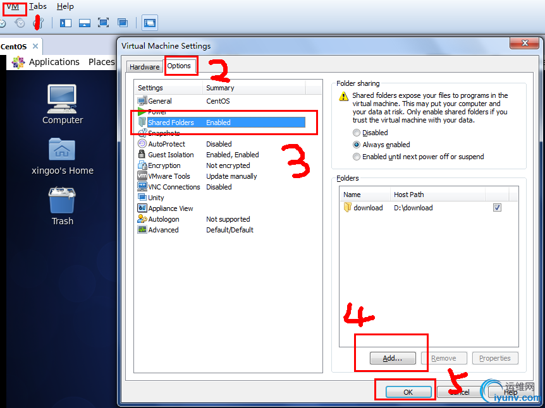
Task: Click the VNC Connections icon
Action: 142,186
